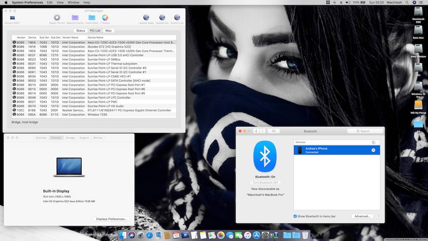Click the Displays Preferences... button
Image resolution: width=428 pixels, height=241 pixels.
click(x=111, y=219)
